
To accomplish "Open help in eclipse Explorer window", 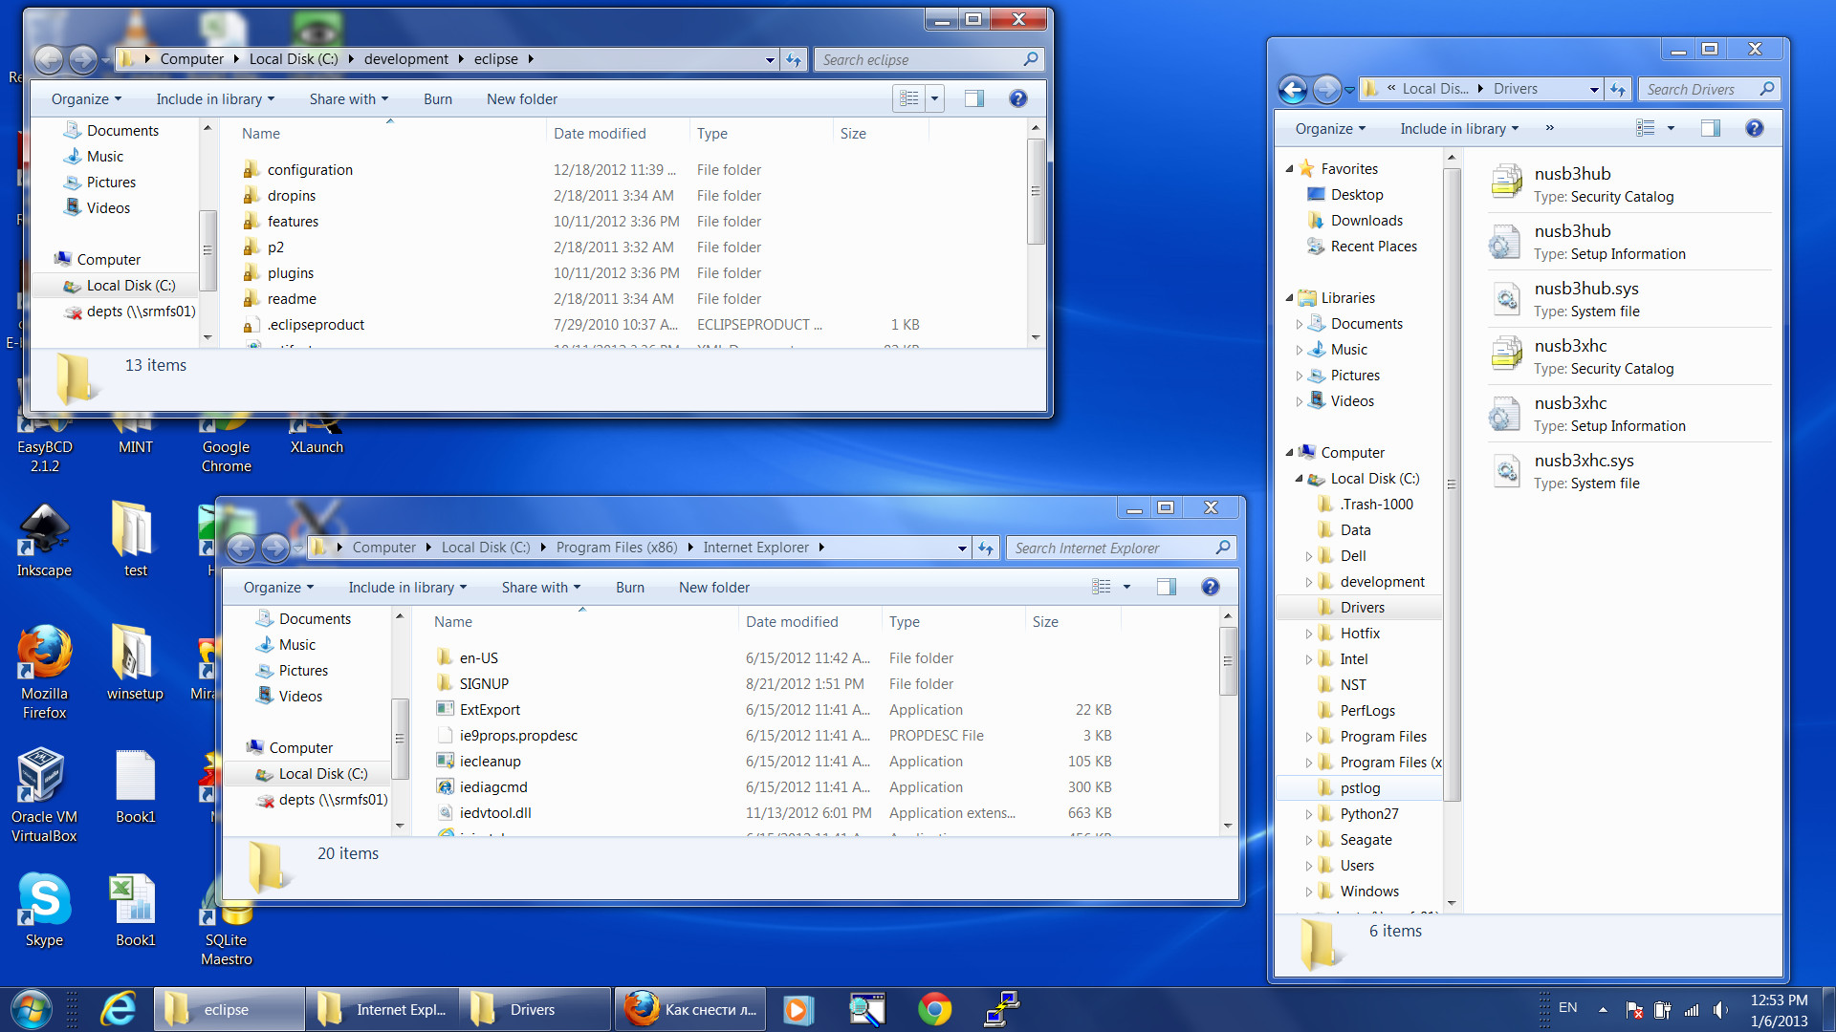I will [x=1017, y=99].
